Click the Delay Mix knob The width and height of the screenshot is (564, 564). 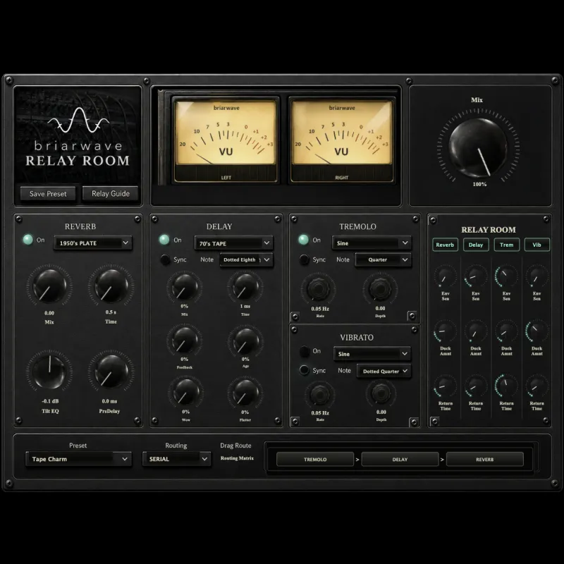point(185,287)
